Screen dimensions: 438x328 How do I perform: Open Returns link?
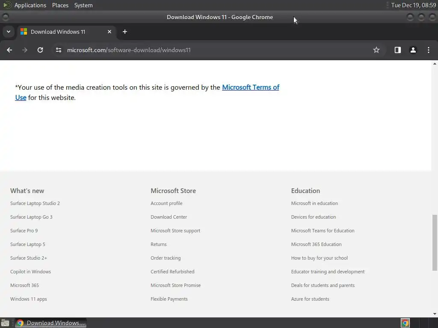point(159,244)
